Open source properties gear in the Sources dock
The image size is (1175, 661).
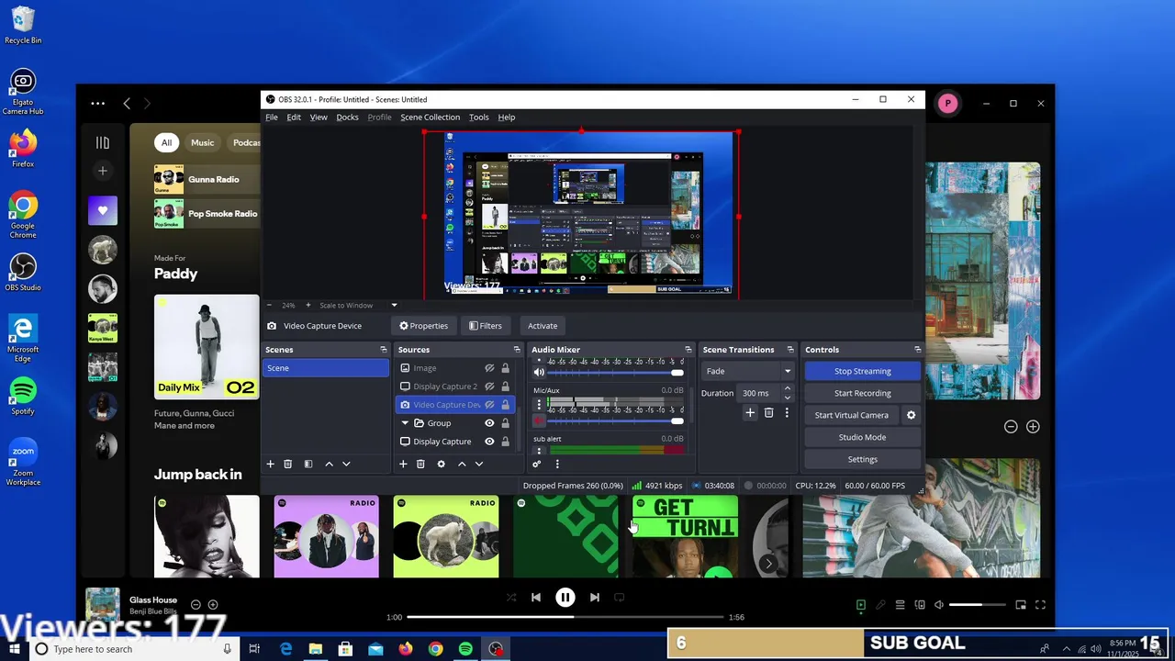pos(441,464)
